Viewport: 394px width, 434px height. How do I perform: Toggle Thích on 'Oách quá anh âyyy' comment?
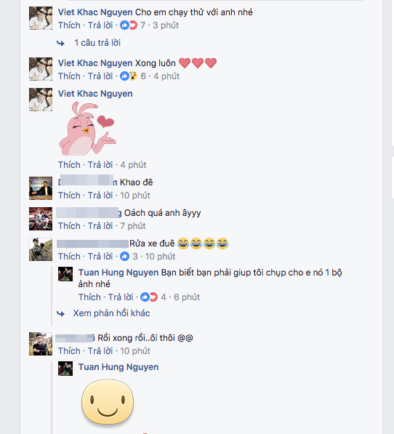coord(69,226)
